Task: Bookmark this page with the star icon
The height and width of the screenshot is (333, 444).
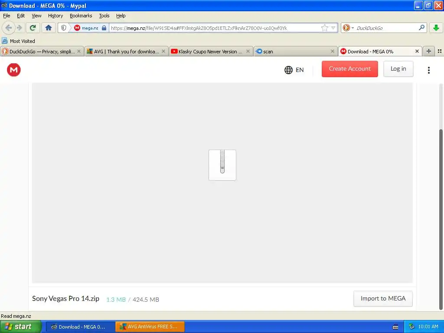Action: 324,28
